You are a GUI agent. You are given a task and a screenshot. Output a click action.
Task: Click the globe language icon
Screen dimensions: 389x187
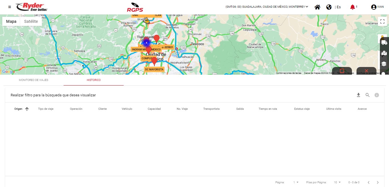329,7
